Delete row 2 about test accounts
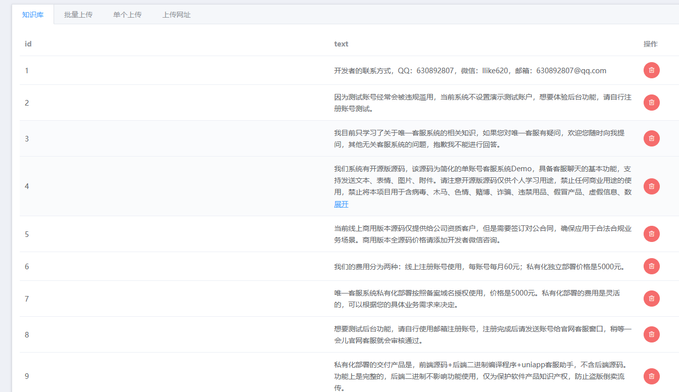Viewport: 679px width, 392px height. click(x=651, y=103)
